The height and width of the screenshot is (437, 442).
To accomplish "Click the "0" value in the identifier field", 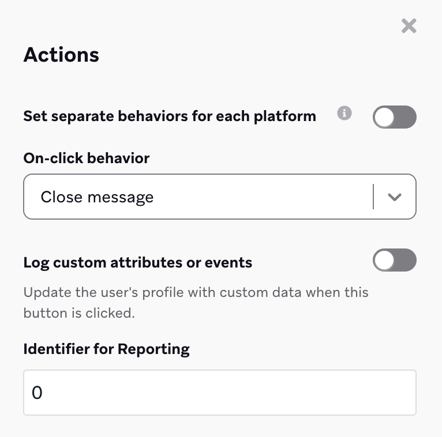I will [x=38, y=393].
